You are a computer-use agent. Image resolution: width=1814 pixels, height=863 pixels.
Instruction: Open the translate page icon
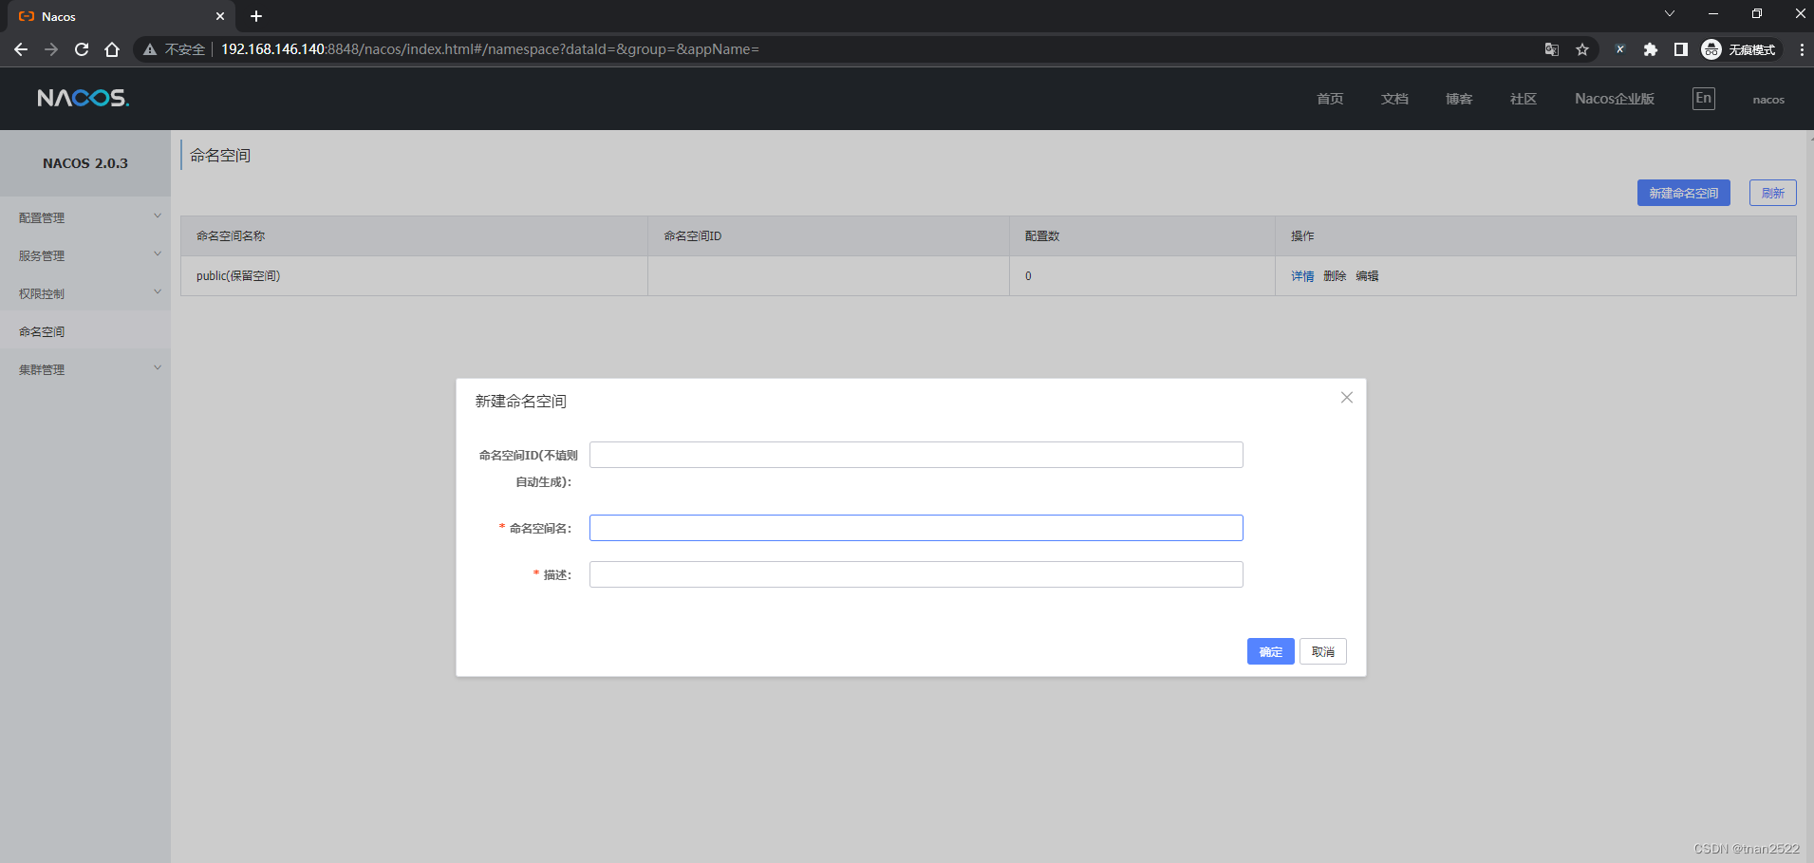tap(1552, 49)
